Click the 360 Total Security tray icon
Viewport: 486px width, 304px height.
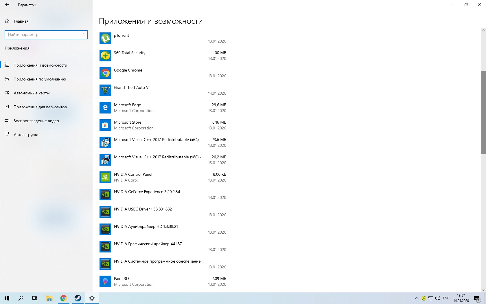424,298
